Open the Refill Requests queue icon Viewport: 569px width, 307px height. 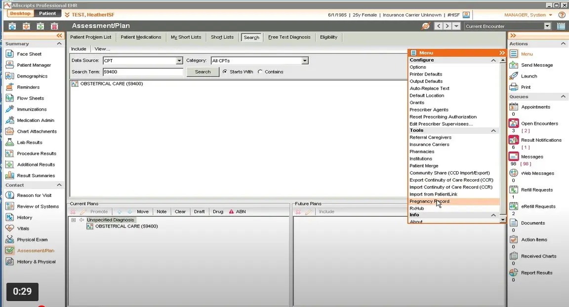pyautogui.click(x=514, y=190)
